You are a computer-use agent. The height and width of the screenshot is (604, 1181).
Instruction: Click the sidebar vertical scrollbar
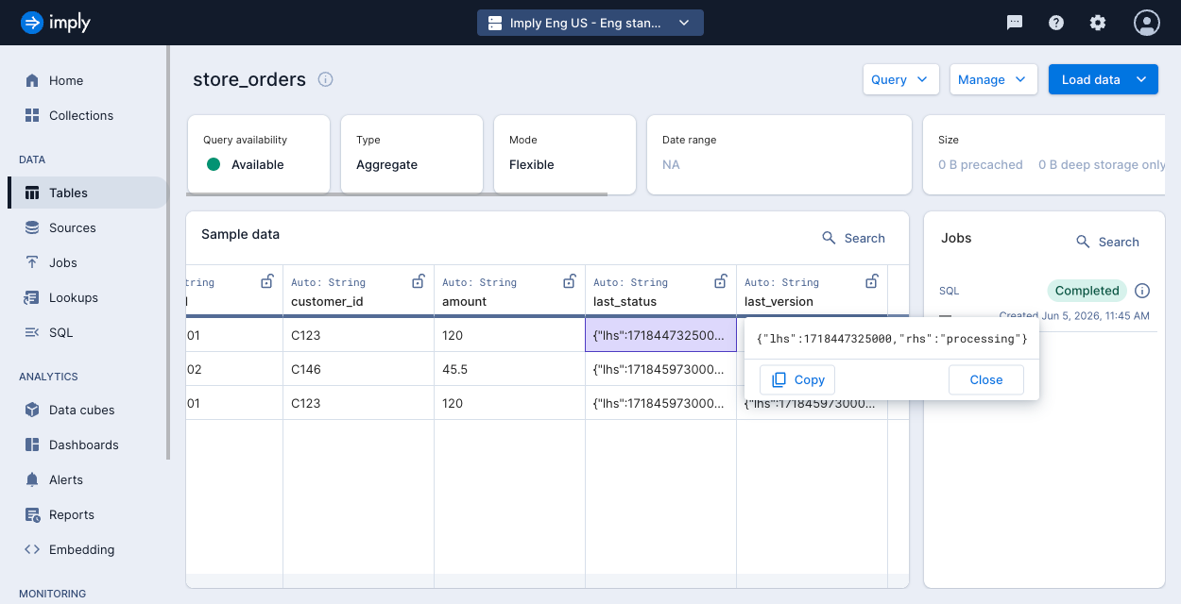tap(168, 253)
